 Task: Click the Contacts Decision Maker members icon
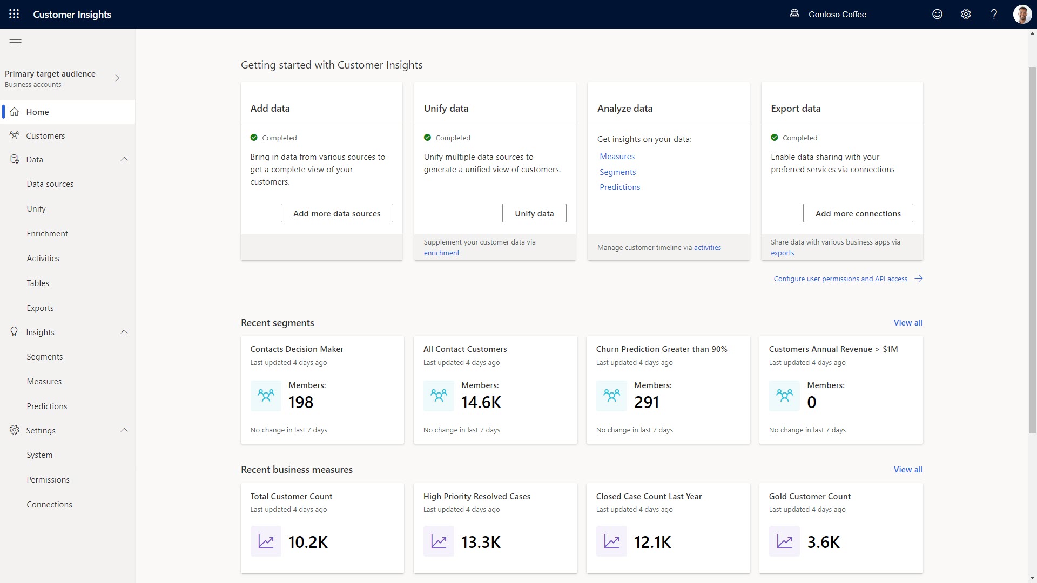[x=266, y=396]
